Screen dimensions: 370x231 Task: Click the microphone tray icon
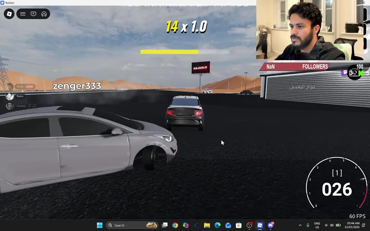coord(308,225)
